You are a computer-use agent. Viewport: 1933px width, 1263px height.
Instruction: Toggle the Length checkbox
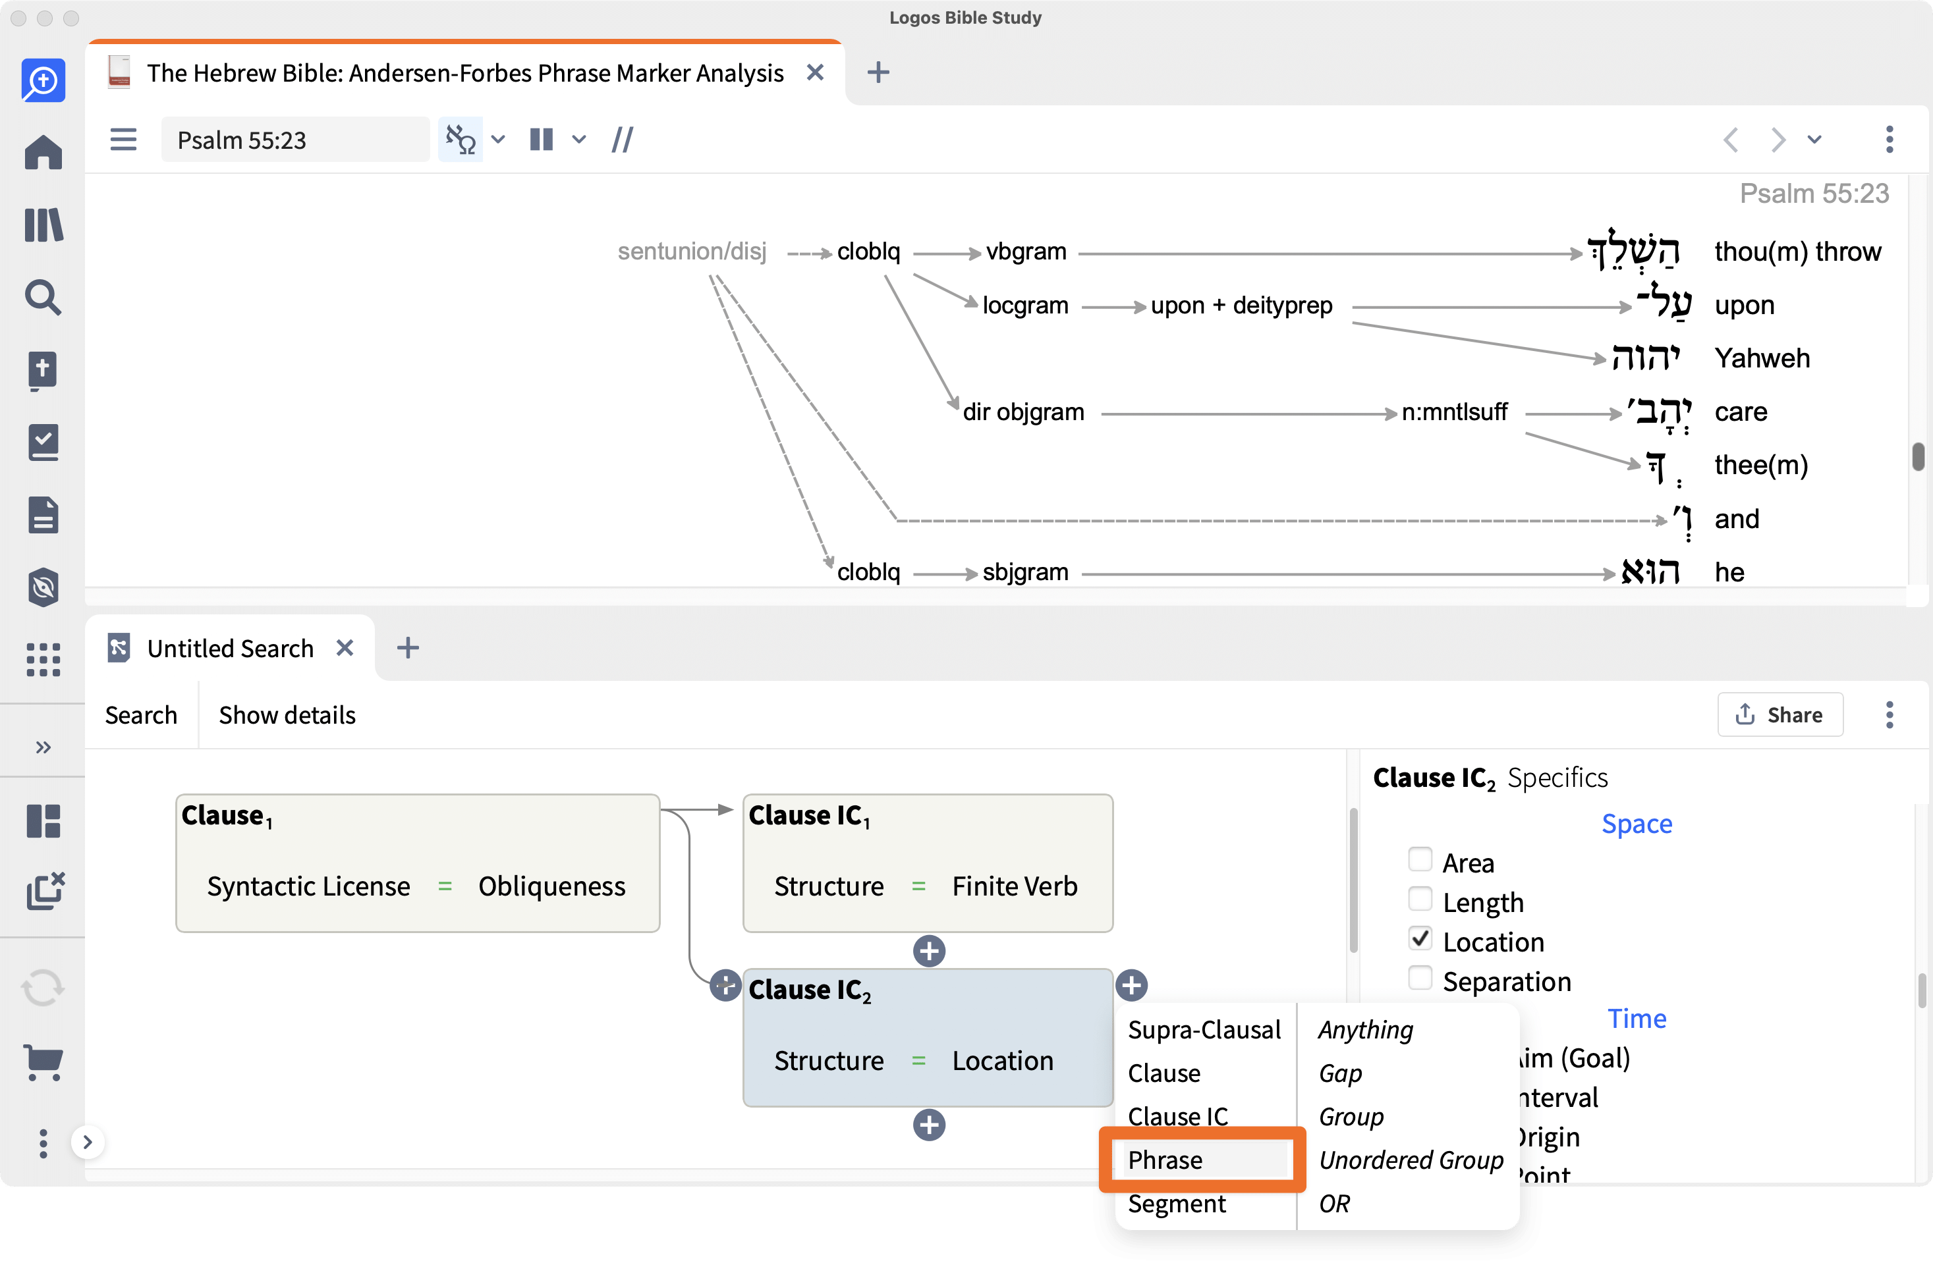[x=1420, y=900]
